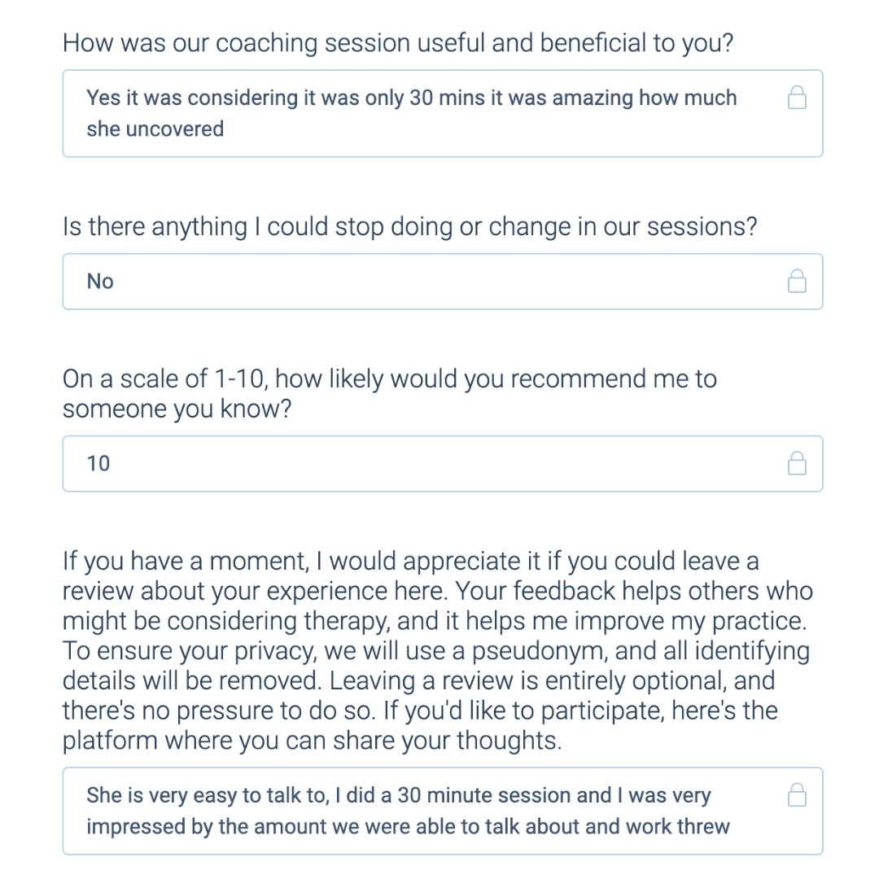Click lock icon in the "10" rating field
Viewport: 879px width, 879px height.
click(x=797, y=464)
